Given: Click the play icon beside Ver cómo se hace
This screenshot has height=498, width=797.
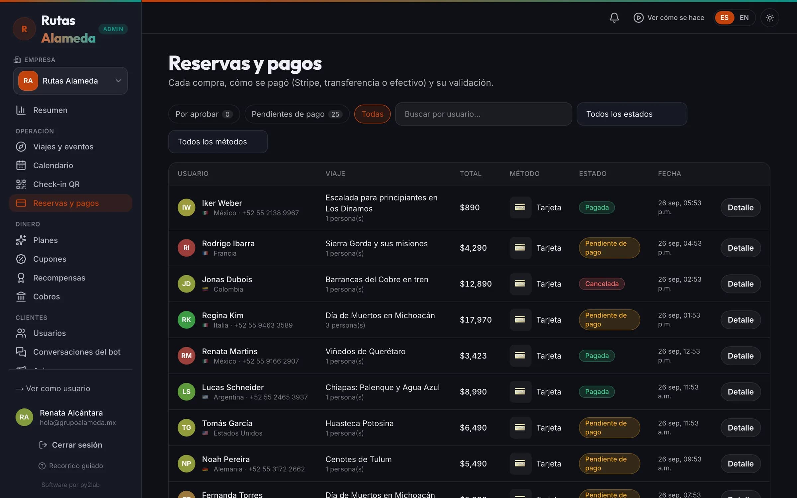Looking at the screenshot, I should click(x=638, y=18).
